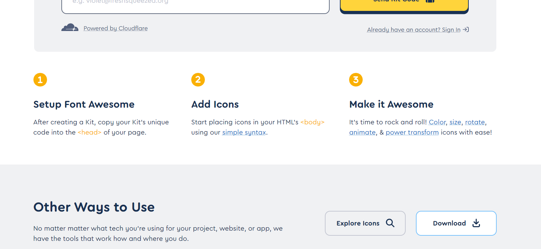541x249 pixels.
Task: Follow the size link
Action: click(x=455, y=122)
